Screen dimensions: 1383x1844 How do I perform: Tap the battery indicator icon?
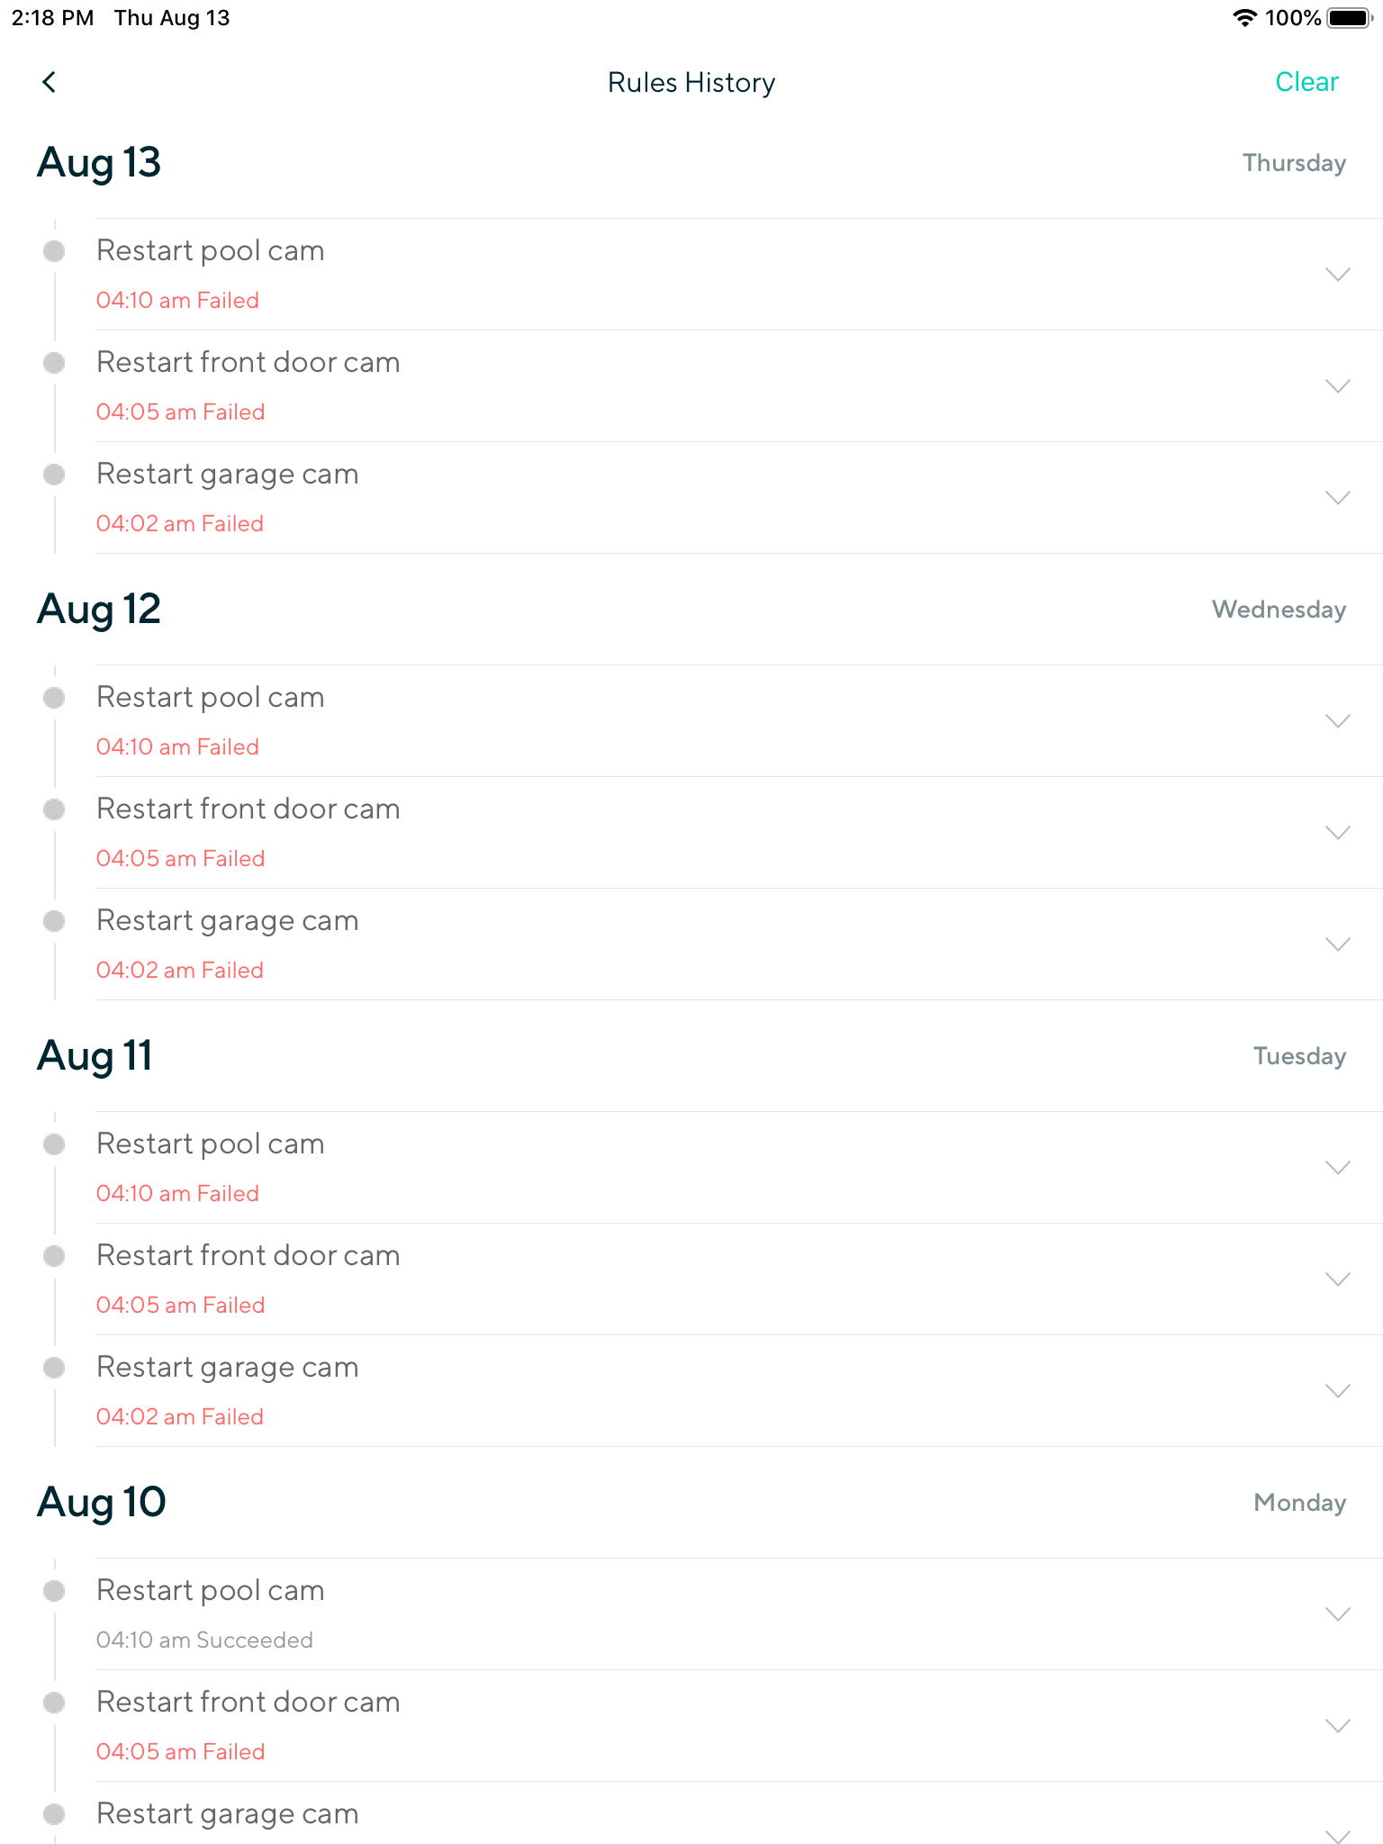click(x=1349, y=18)
